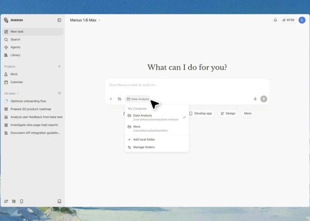The width and height of the screenshot is (310, 221).
Task: Add a new project with the plus icon
Action: [59, 66]
